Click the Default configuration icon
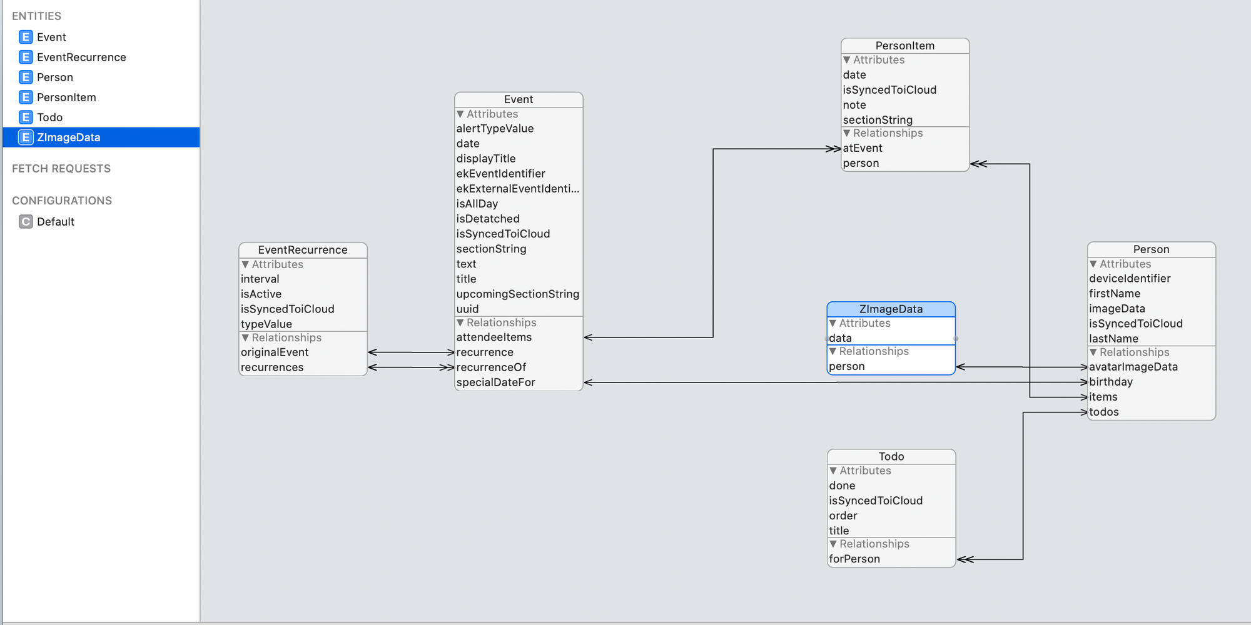This screenshot has height=625, width=1251. [26, 222]
